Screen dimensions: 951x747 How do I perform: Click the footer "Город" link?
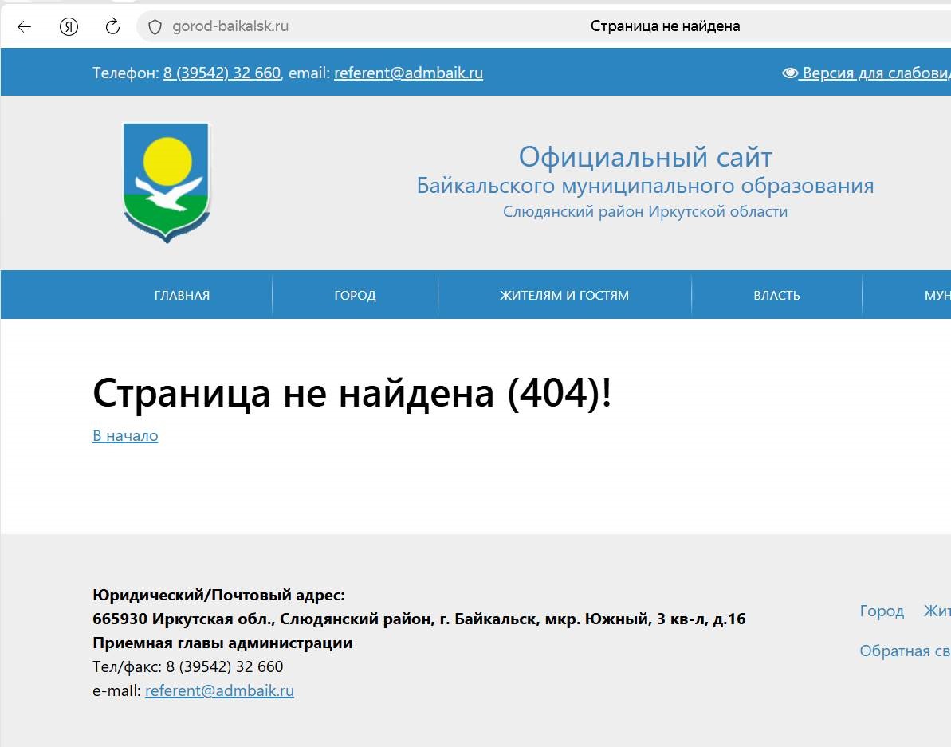tap(882, 611)
